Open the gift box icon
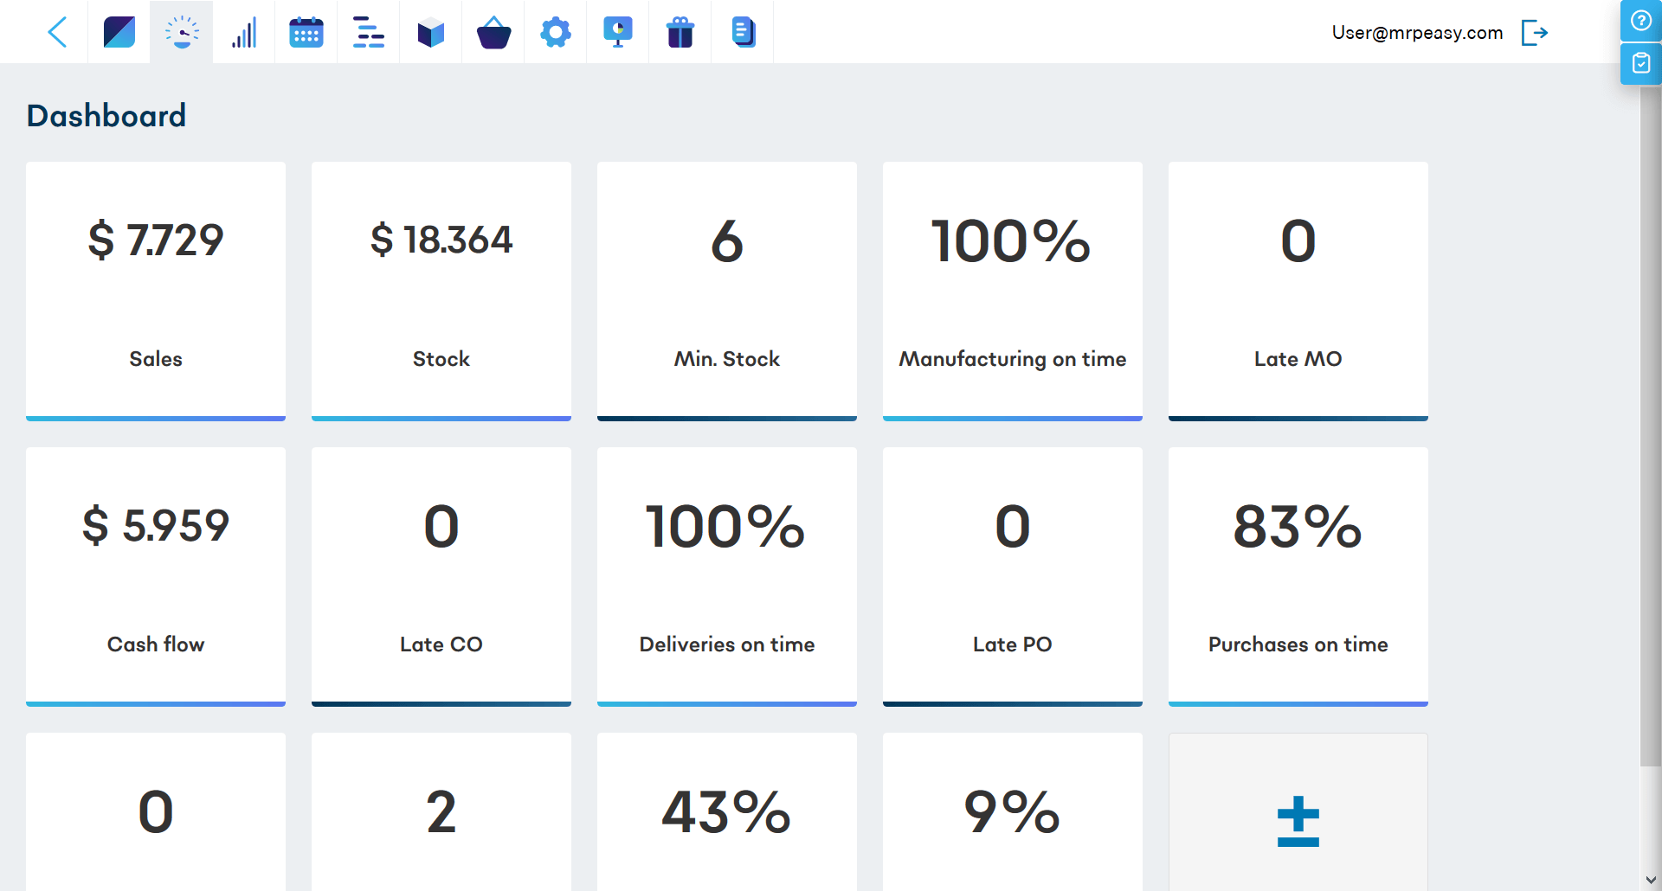This screenshot has width=1662, height=891. [x=680, y=33]
